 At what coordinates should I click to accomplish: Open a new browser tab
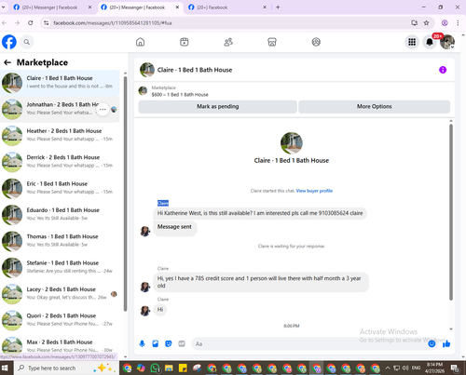point(278,7)
